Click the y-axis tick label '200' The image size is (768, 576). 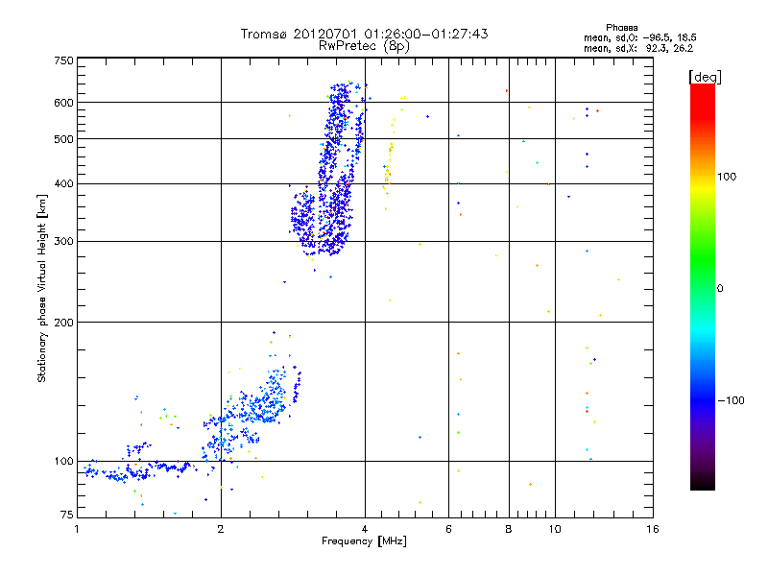coord(63,323)
